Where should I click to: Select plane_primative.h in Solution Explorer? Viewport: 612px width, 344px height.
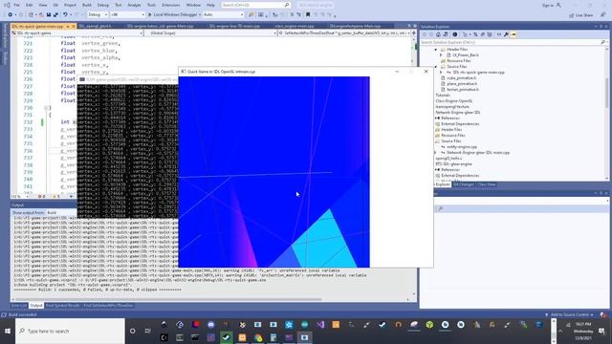(462, 84)
